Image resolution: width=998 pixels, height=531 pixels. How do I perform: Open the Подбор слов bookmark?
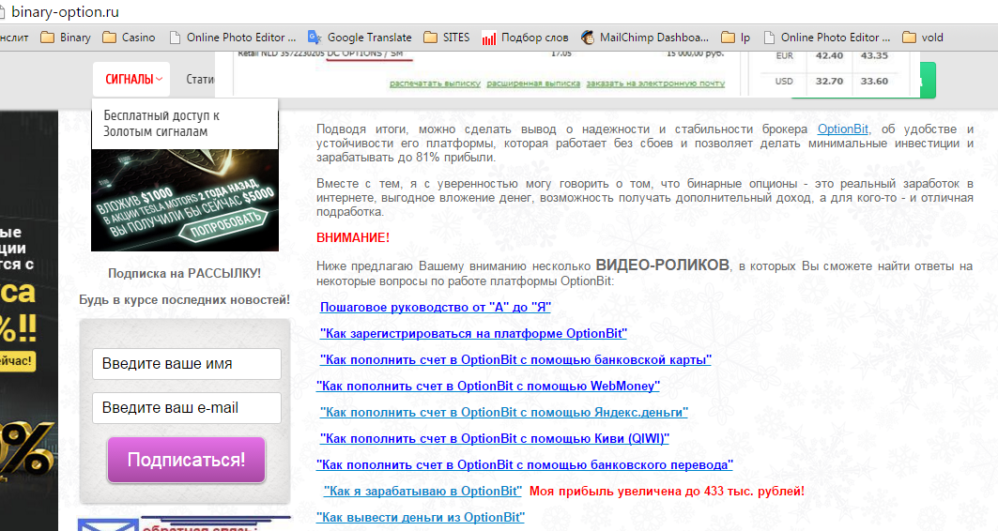(x=525, y=38)
